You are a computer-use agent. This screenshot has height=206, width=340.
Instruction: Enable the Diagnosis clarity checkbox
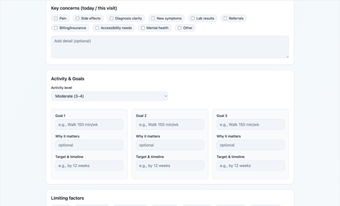[112, 19]
